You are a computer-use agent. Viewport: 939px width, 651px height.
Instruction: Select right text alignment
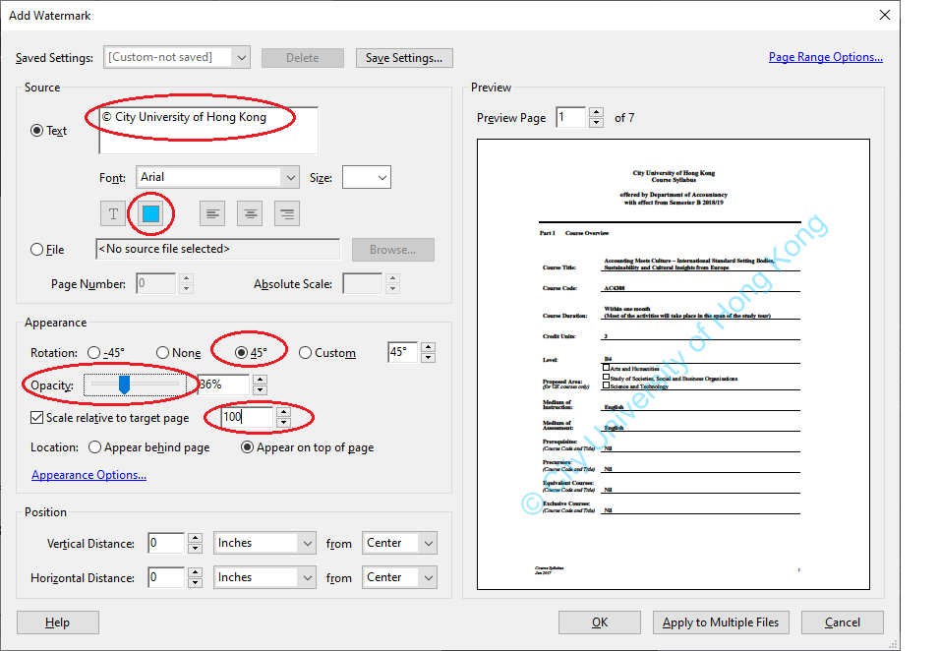(x=286, y=213)
